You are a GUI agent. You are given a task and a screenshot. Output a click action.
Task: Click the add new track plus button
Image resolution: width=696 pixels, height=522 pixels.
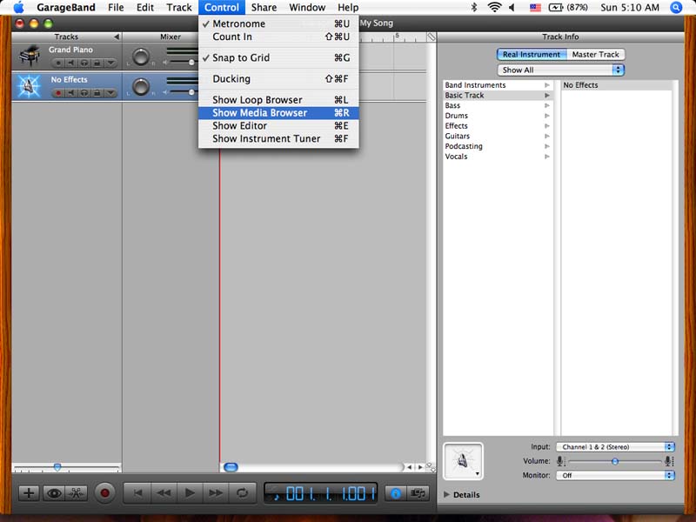pos(29,492)
